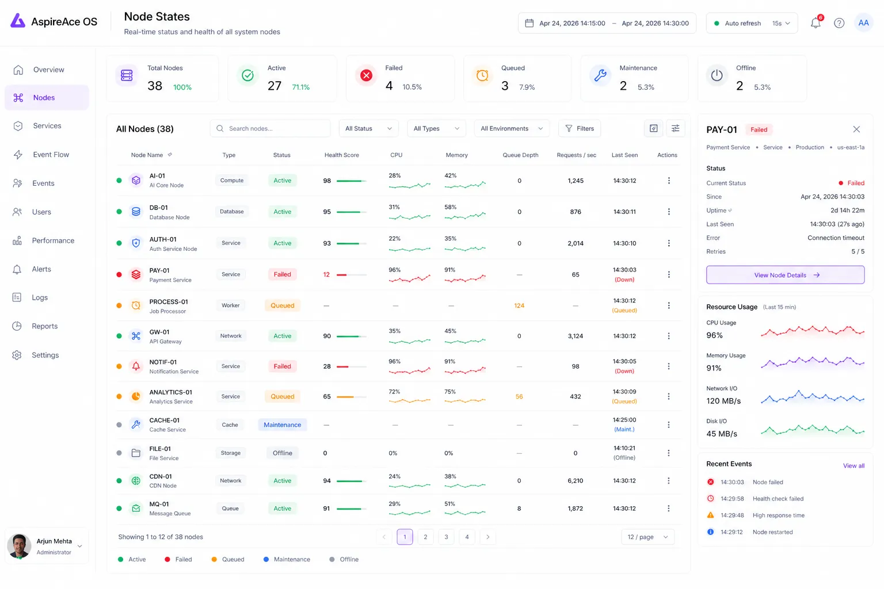This screenshot has height=589, width=884.
Task: Open the notifications bell icon
Action: coord(816,23)
